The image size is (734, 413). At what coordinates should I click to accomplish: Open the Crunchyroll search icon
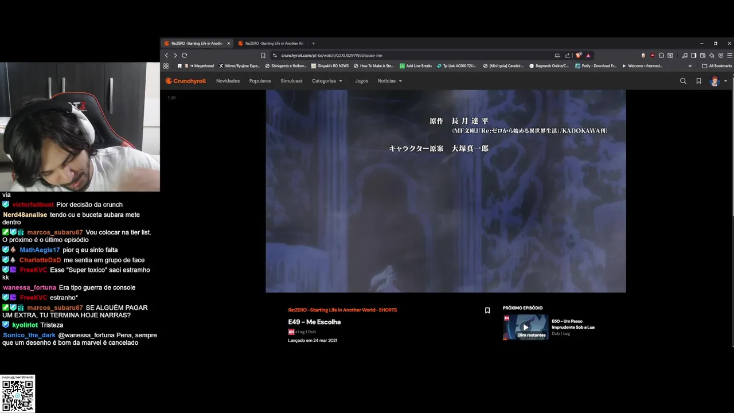(683, 81)
